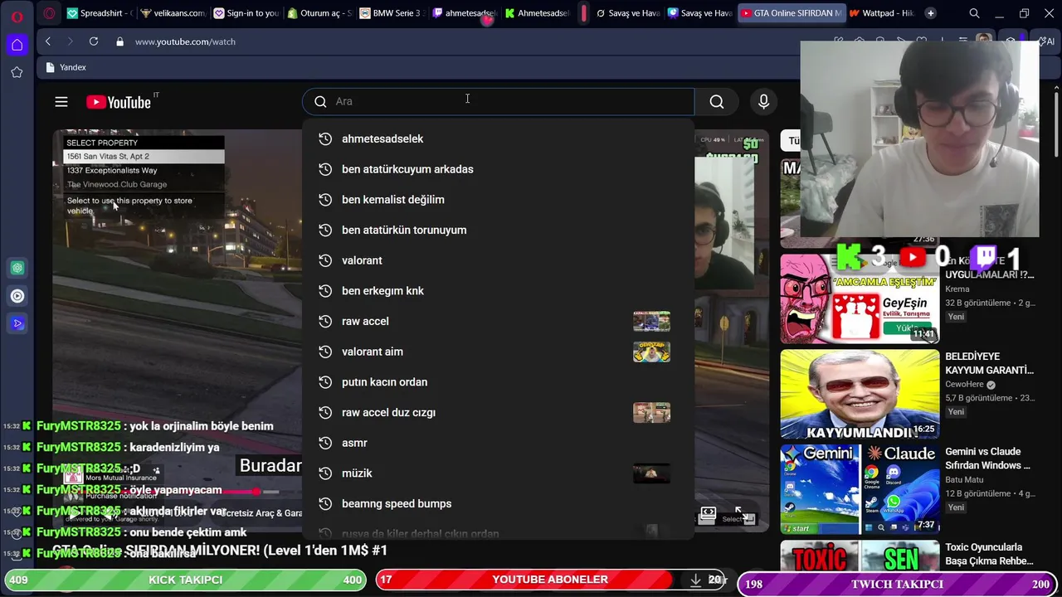1062x597 pixels.
Task: Switch to the BMW Serie 3 tab
Action: (392, 13)
